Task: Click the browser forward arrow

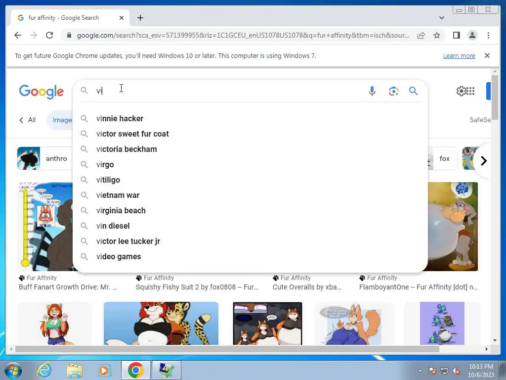Action: pyautogui.click(x=33, y=35)
